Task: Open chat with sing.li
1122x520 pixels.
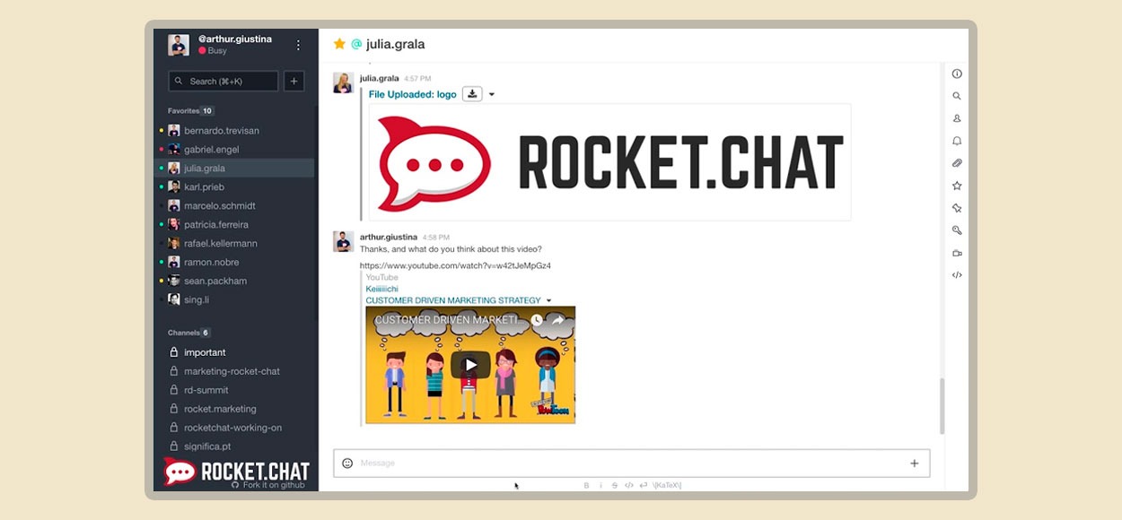Action: click(x=233, y=300)
